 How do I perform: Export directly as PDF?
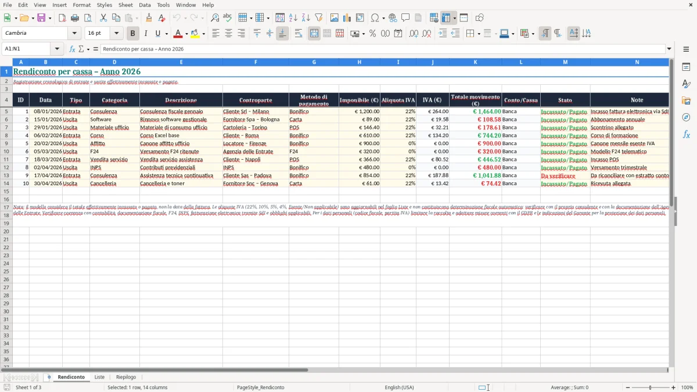(62, 18)
